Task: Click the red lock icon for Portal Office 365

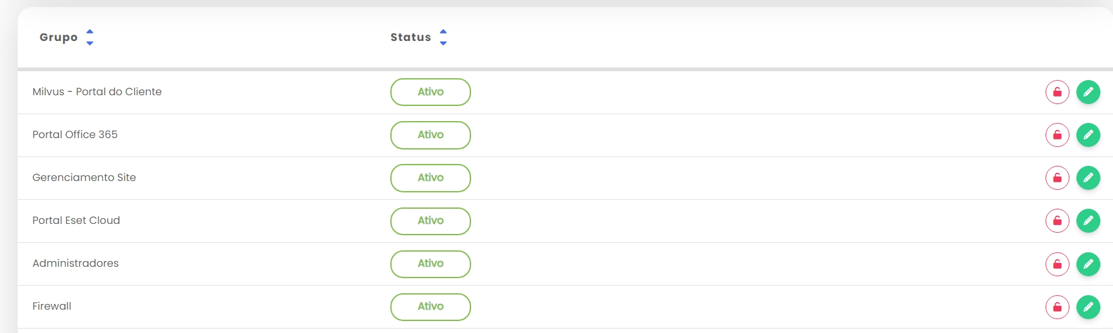Action: [1057, 135]
